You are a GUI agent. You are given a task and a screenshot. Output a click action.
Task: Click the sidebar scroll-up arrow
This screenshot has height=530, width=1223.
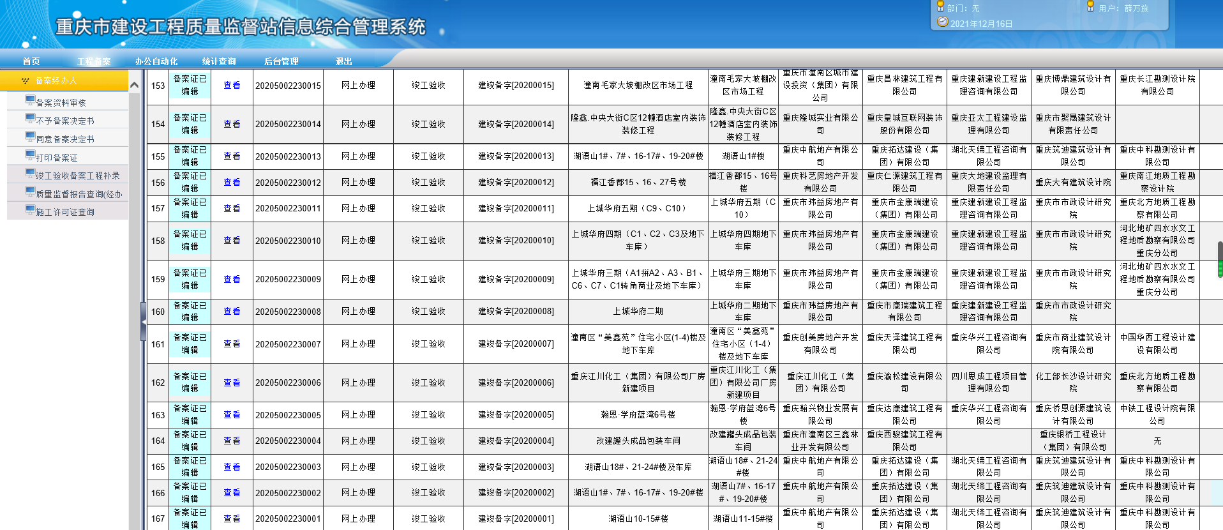134,85
